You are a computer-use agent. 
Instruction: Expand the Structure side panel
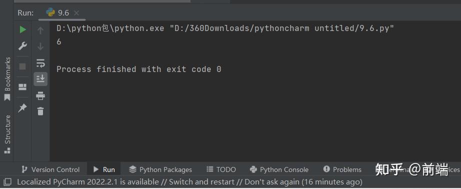coord(7,134)
